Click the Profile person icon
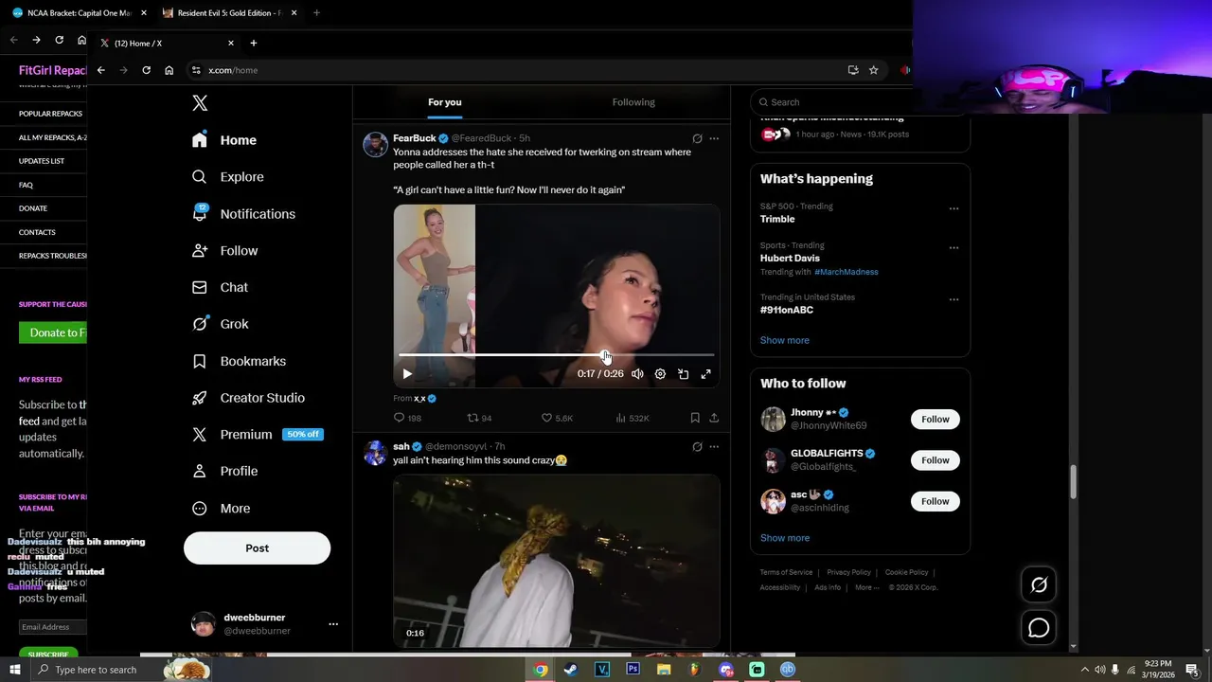The width and height of the screenshot is (1212, 682). [200, 471]
